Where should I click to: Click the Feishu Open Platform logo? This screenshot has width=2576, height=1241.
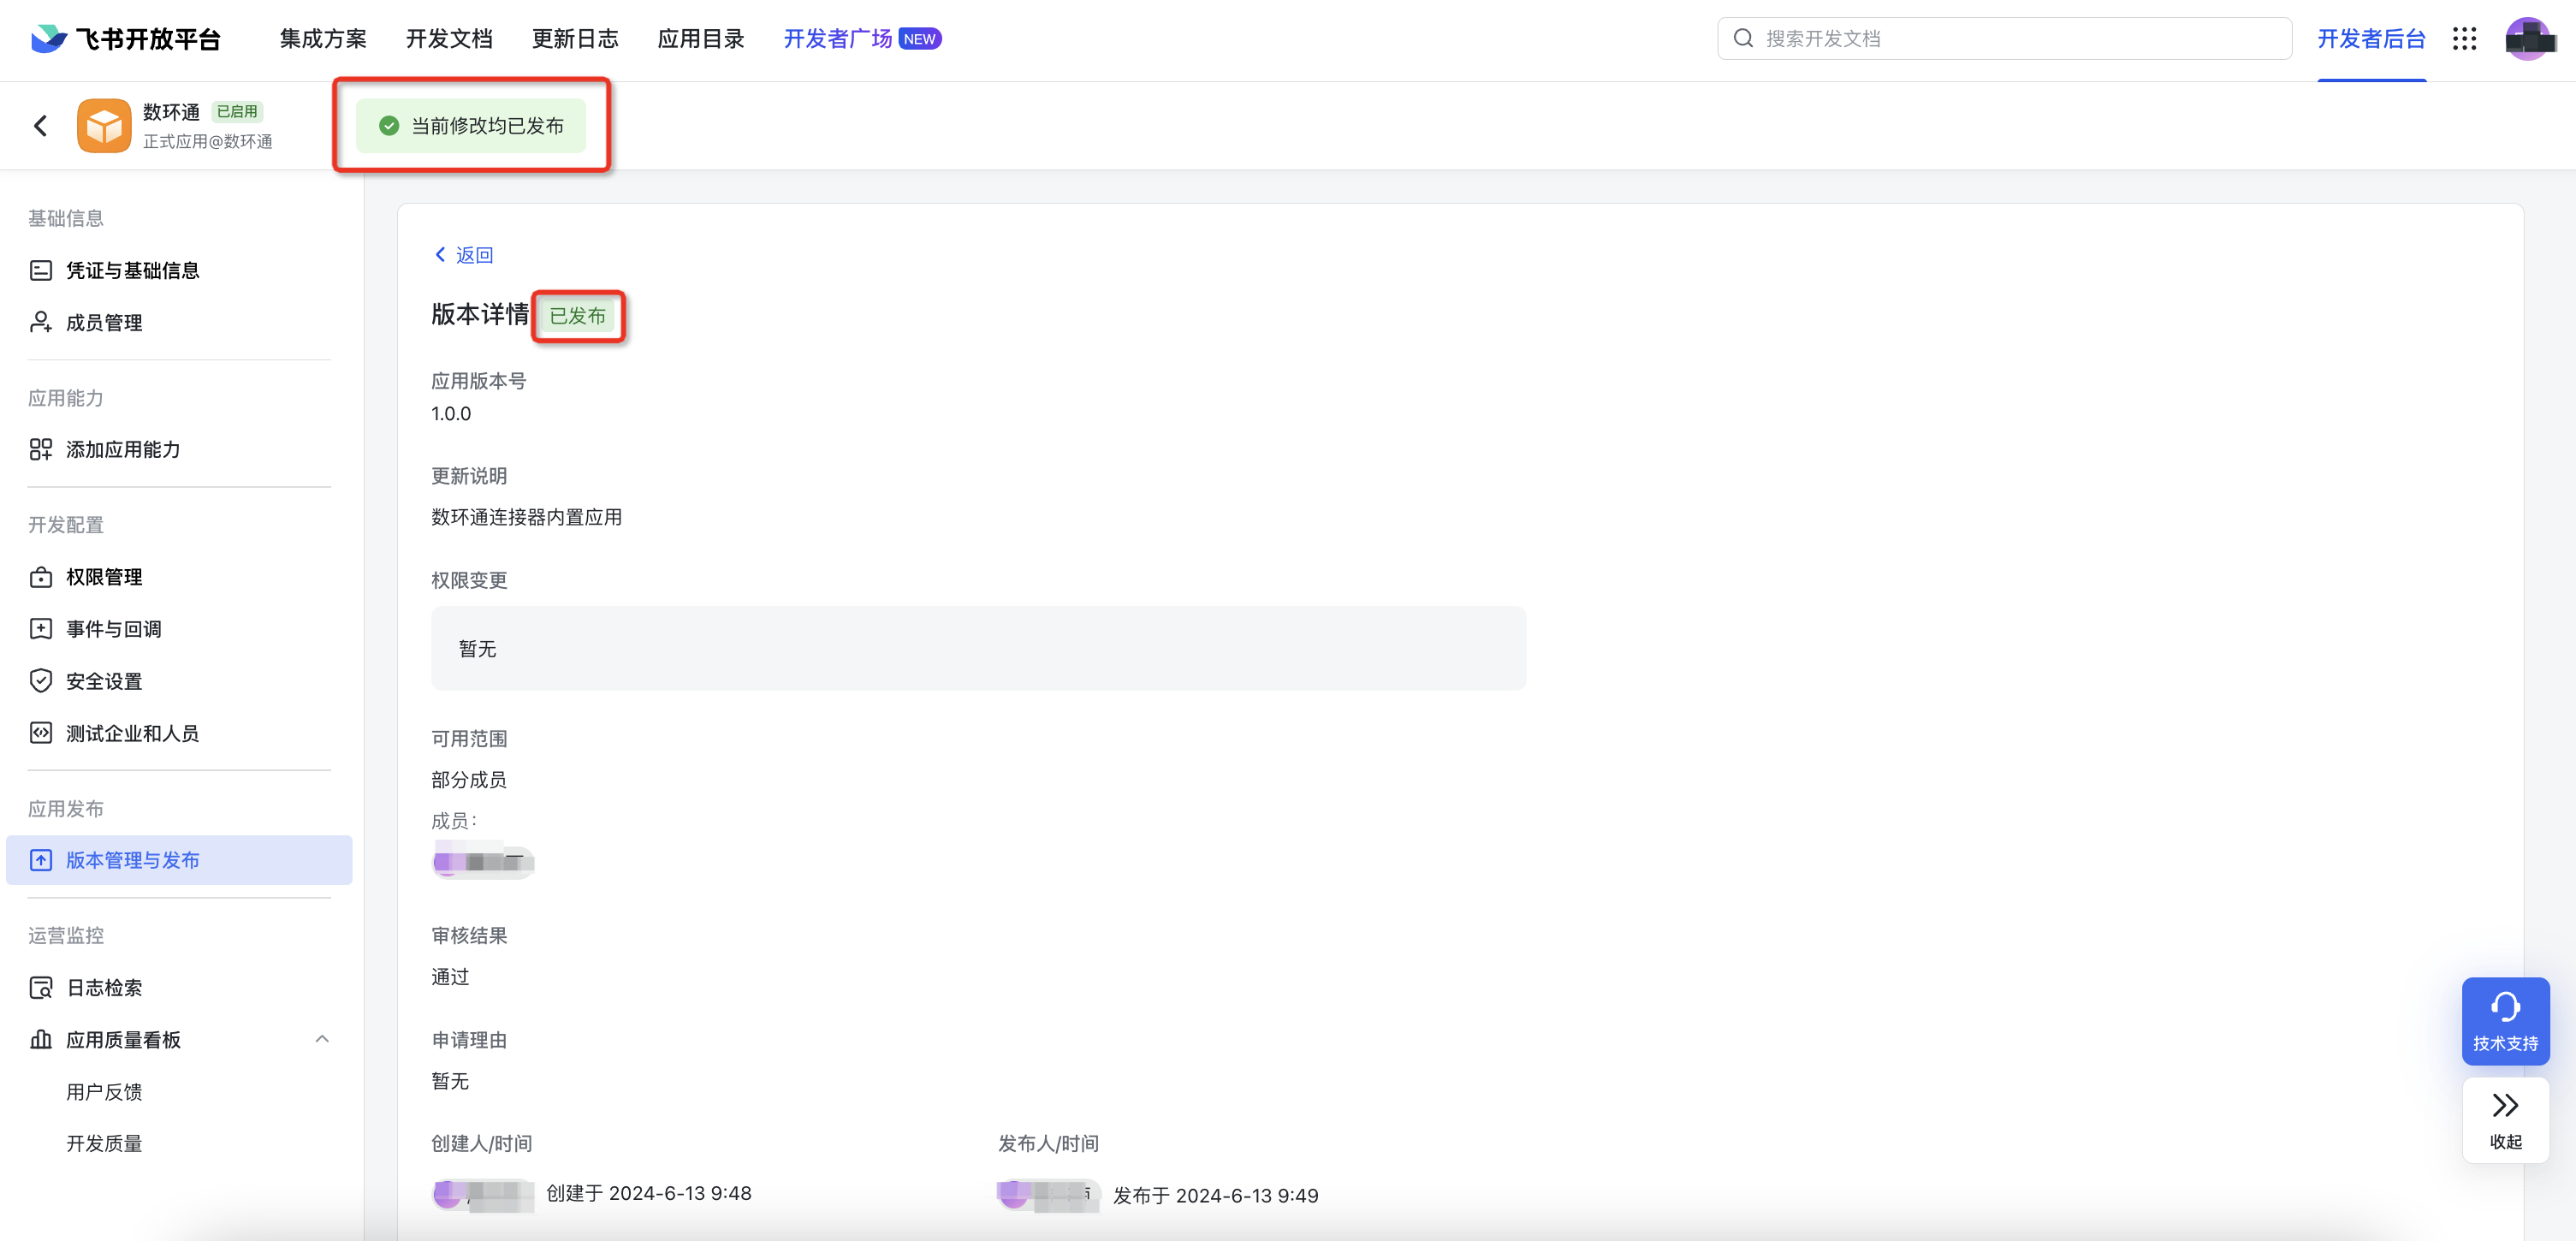125,39
